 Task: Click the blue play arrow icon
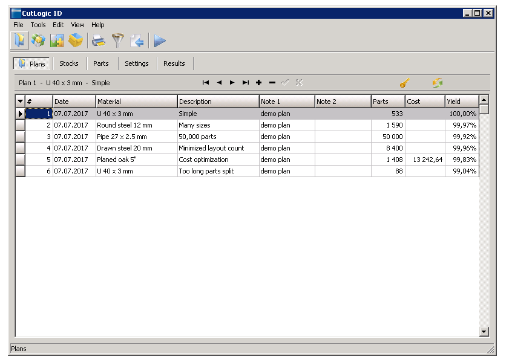tap(160, 40)
